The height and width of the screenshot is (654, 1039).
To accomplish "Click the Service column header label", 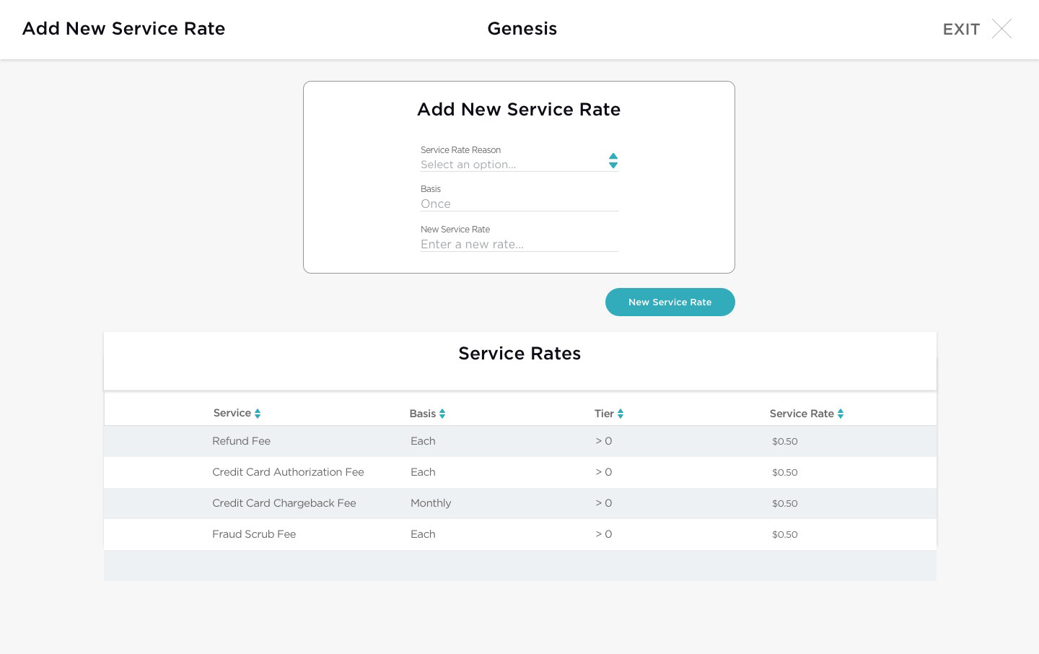I will pos(232,413).
